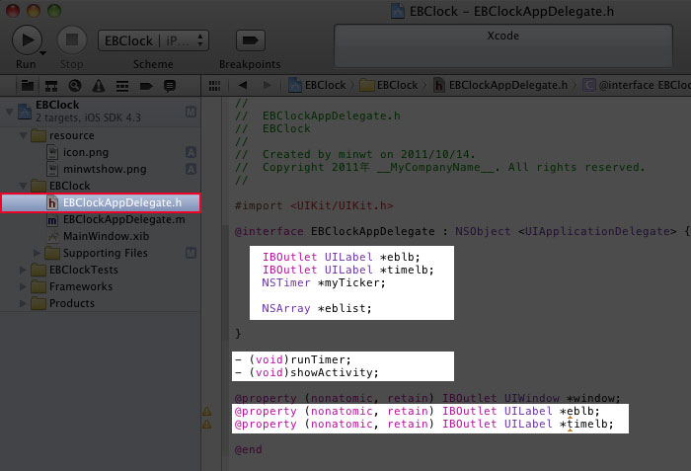Open Run button options arrow
The width and height of the screenshot is (691, 471).
[x=43, y=53]
